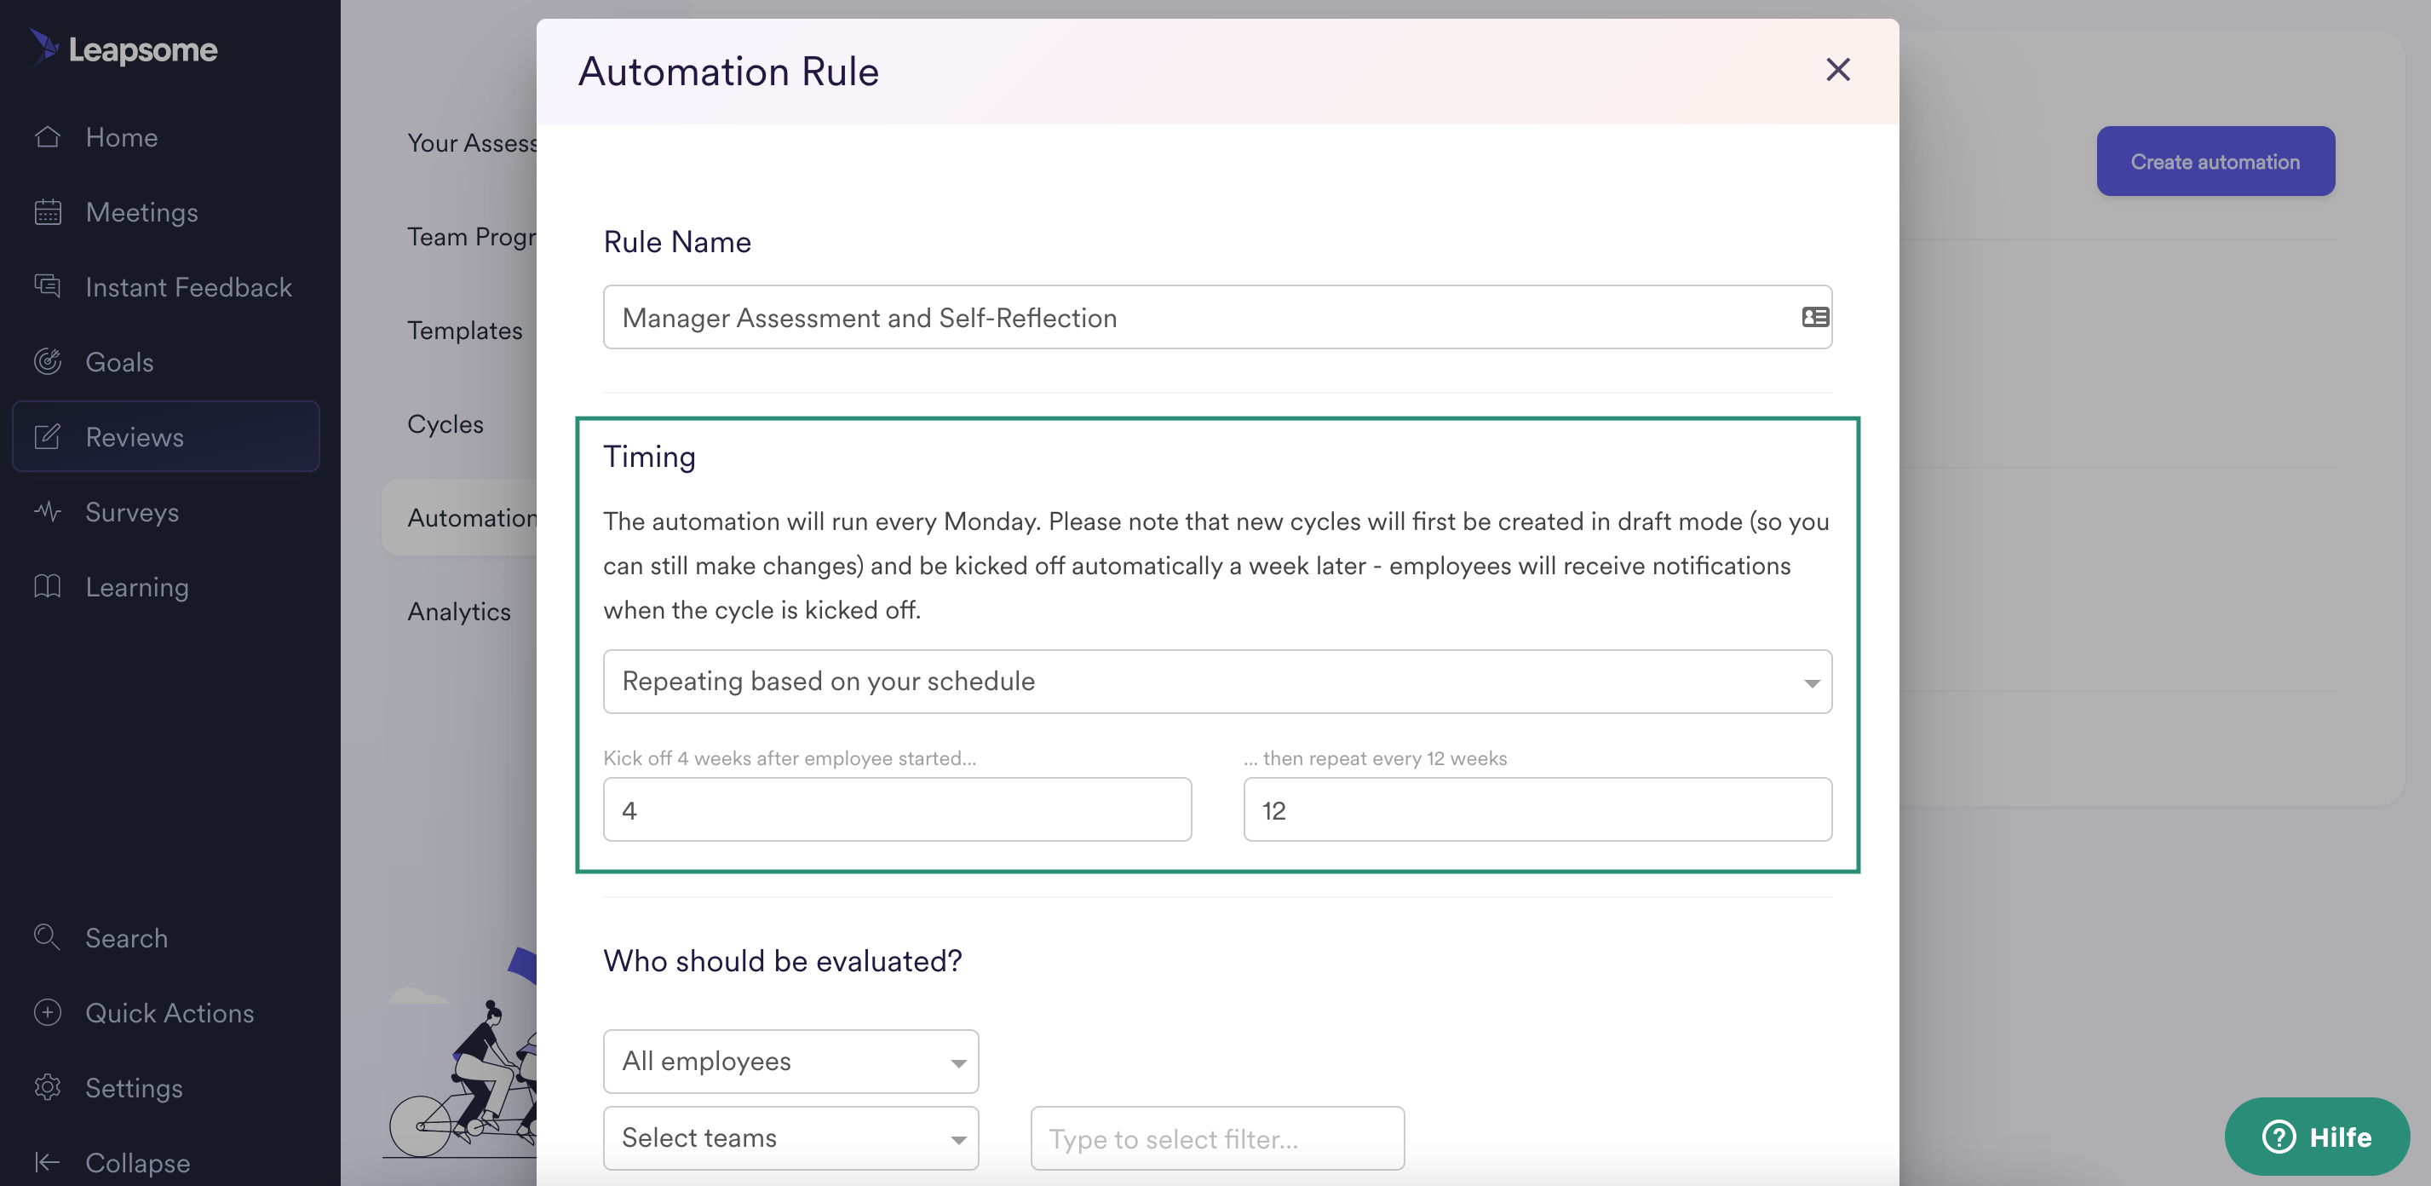Open the Templates tab

click(464, 330)
